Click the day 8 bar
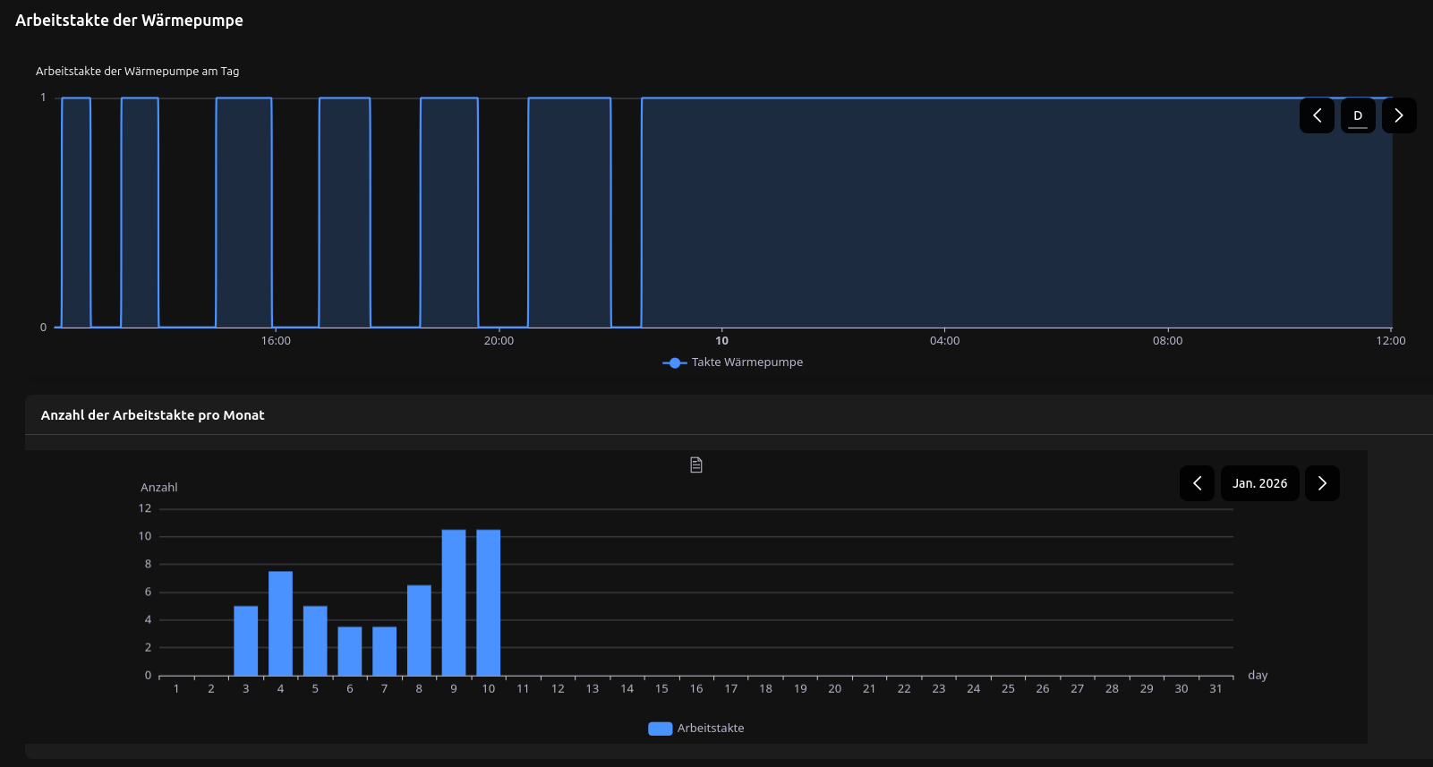The height and width of the screenshot is (767, 1433). coord(419,631)
